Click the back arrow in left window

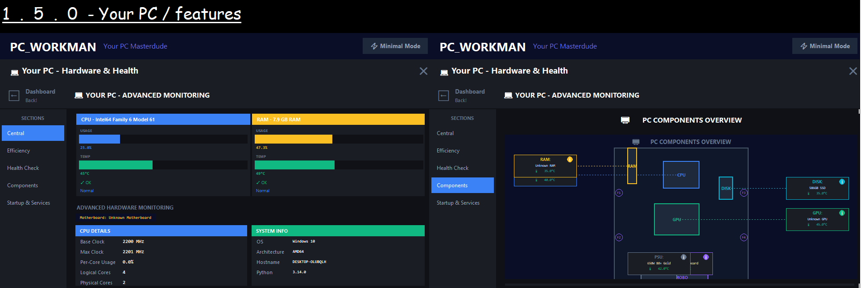tap(14, 95)
